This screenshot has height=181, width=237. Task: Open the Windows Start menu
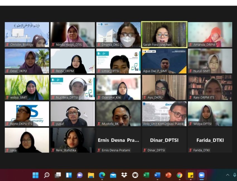(35, 175)
